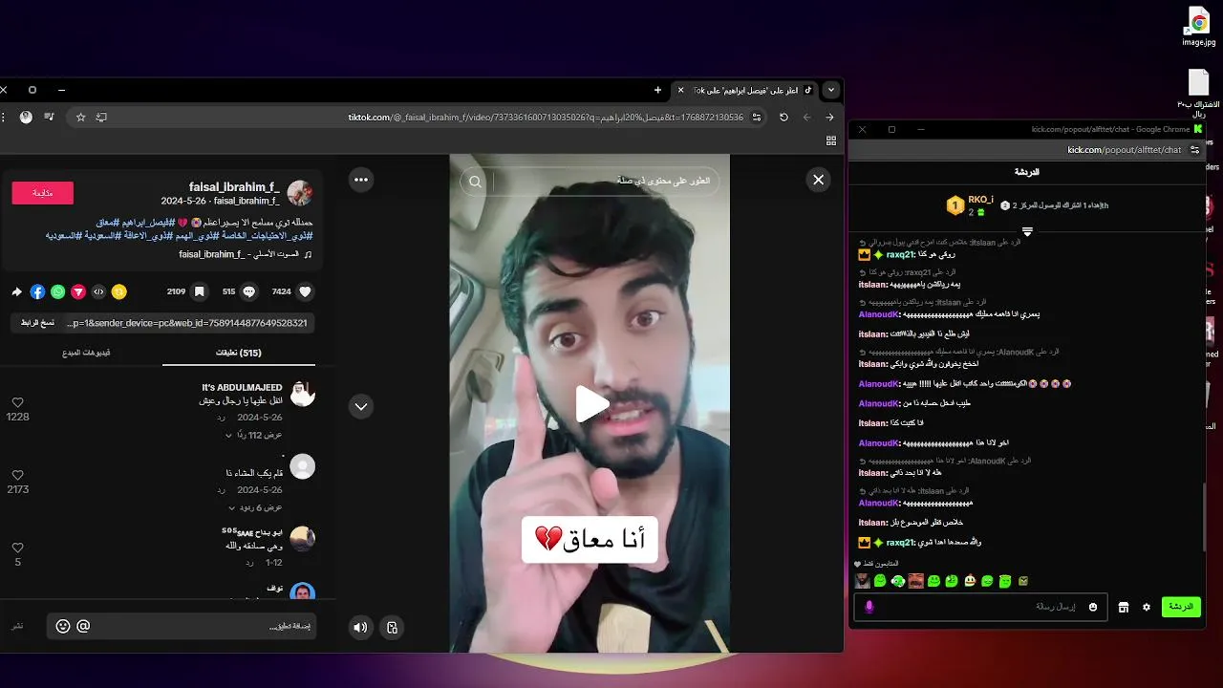The width and height of the screenshot is (1223, 688).
Task: Open Kick chat settings gear
Action: pos(1147,607)
